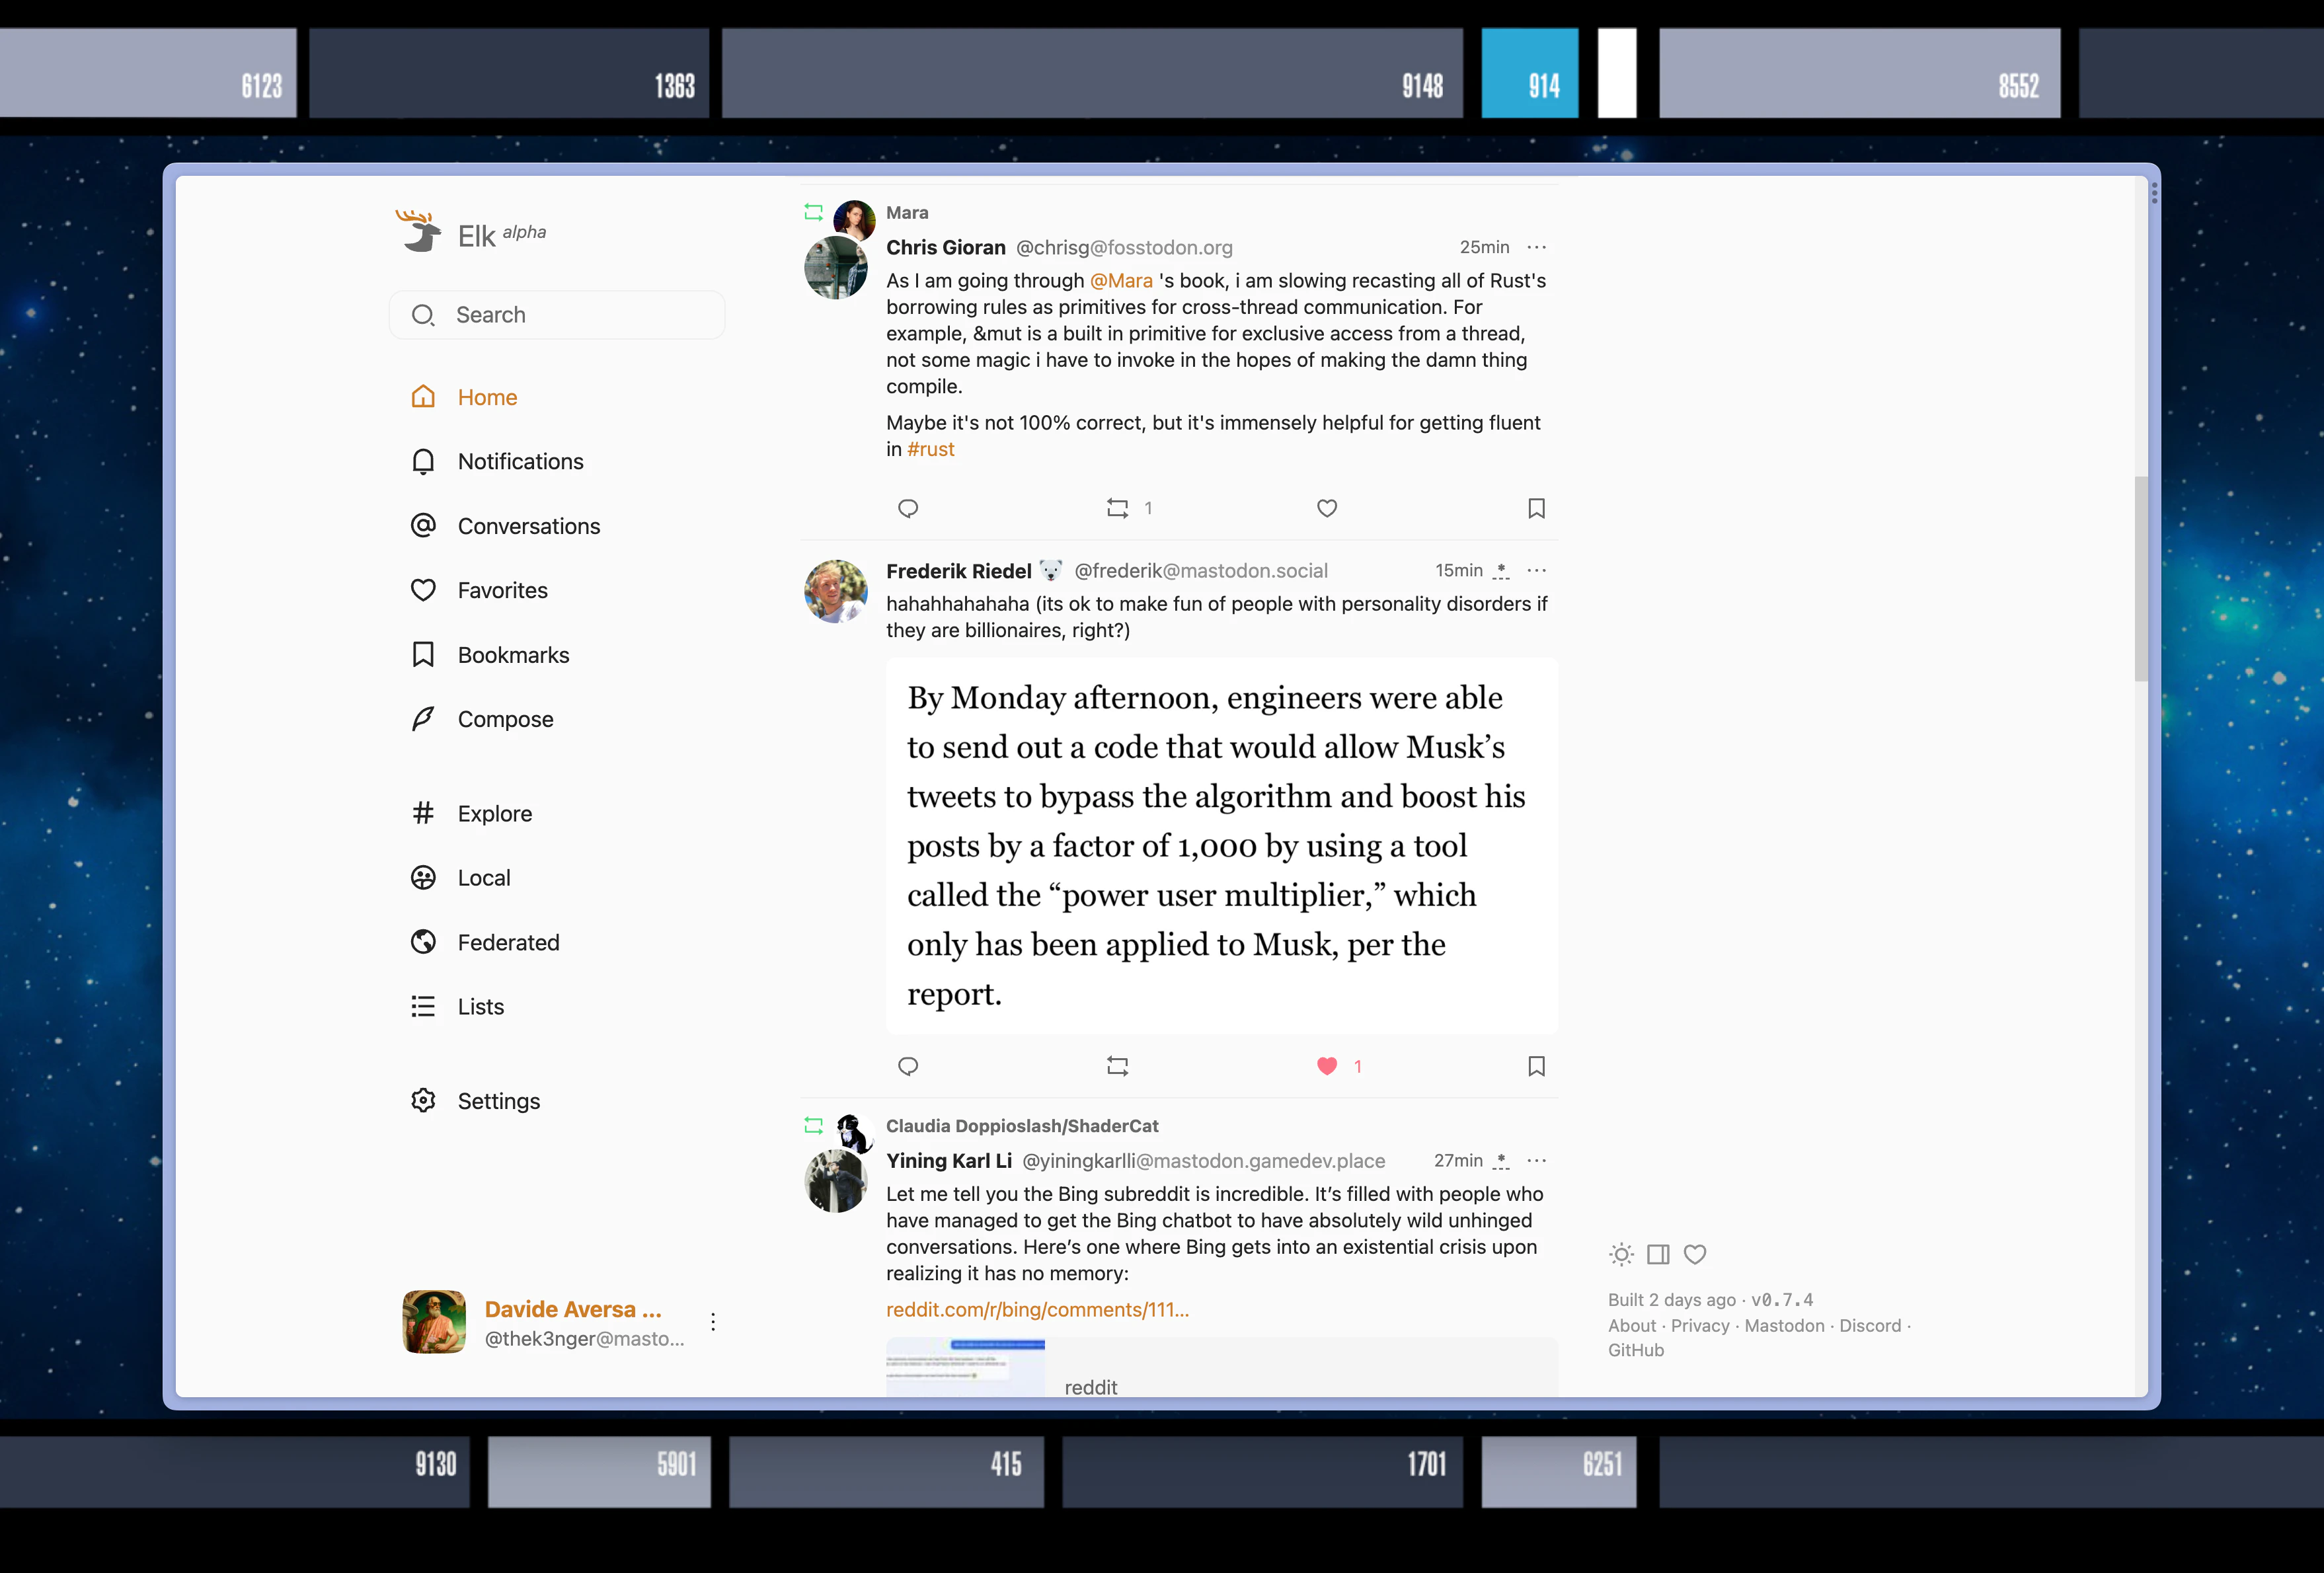This screenshot has width=2324, height=1573.
Task: Open the reddit preview card
Action: coord(1222,1367)
